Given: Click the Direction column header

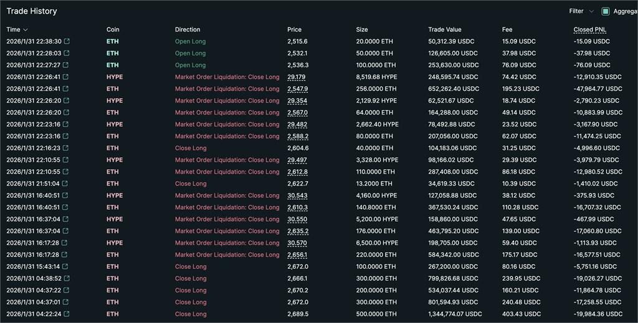Looking at the screenshot, I should coord(188,30).
